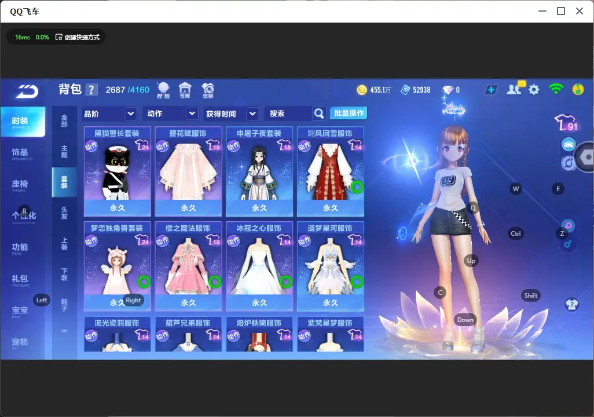
Task: Select the 流光瓷羽服饰 outfit card
Action: pyautogui.click(x=118, y=334)
